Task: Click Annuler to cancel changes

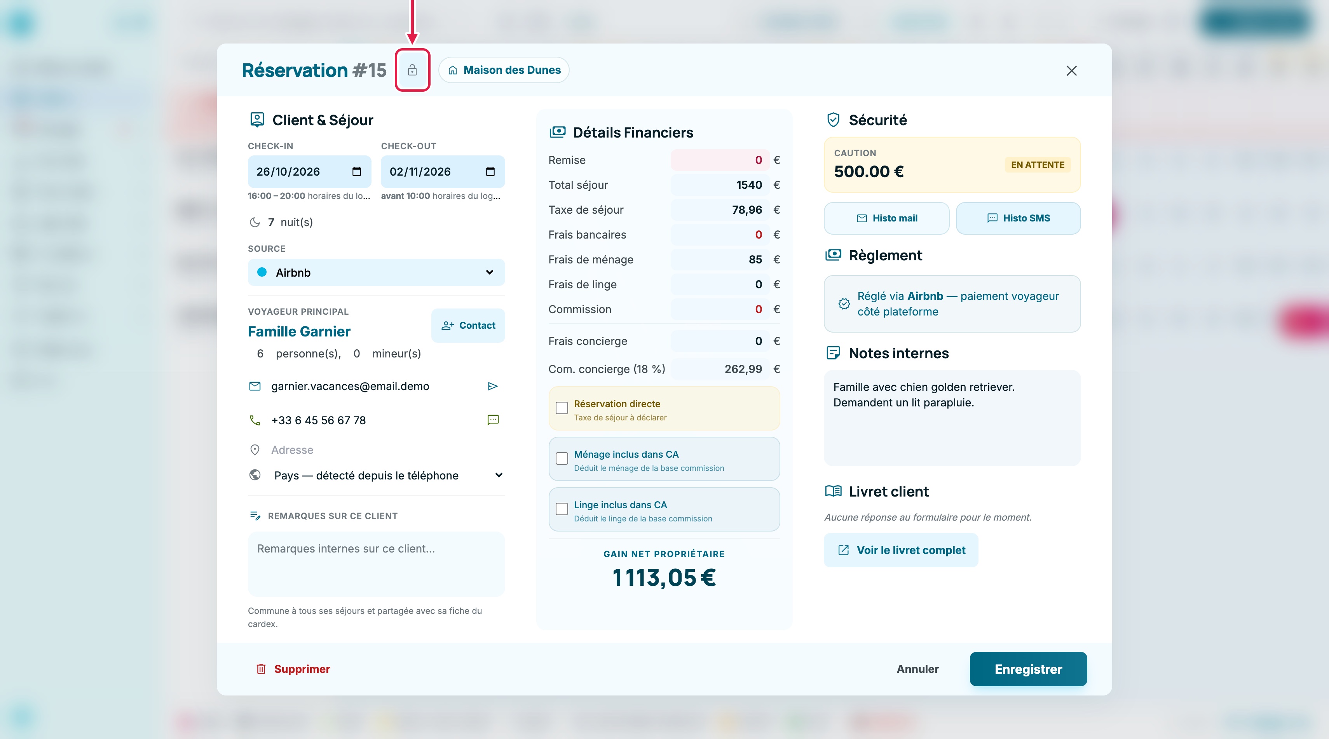Action: (x=917, y=669)
